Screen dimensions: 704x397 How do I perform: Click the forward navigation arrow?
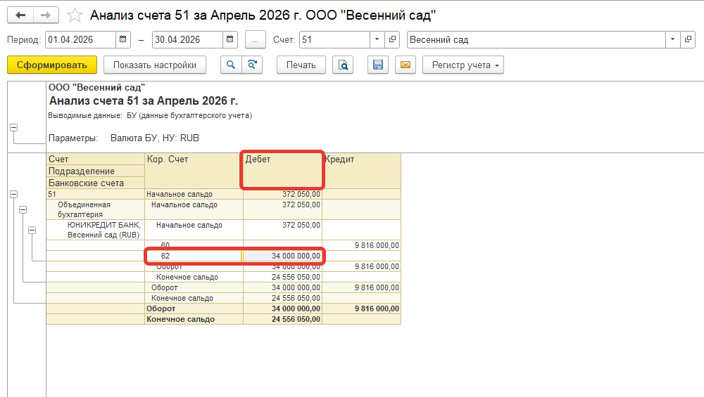click(46, 15)
